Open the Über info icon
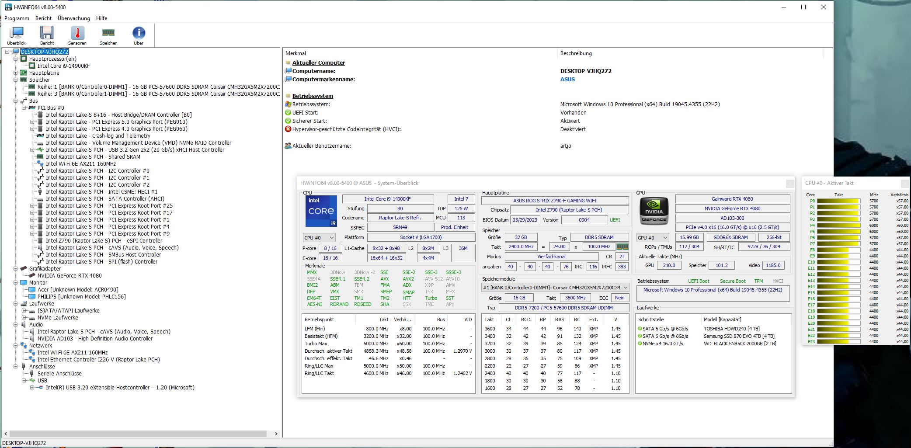Screen dimensions: 911x448 tap(139, 35)
